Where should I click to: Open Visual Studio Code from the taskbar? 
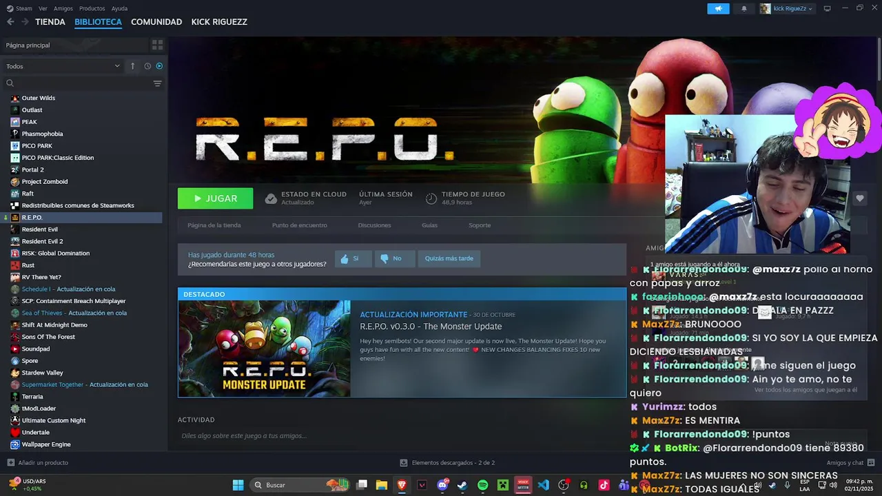(543, 485)
